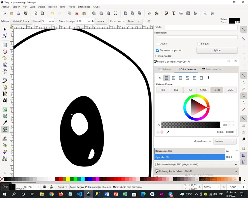Viewport: 248px width, 198px height.
Task: Open the Archivo menu
Action: coord(5,7)
